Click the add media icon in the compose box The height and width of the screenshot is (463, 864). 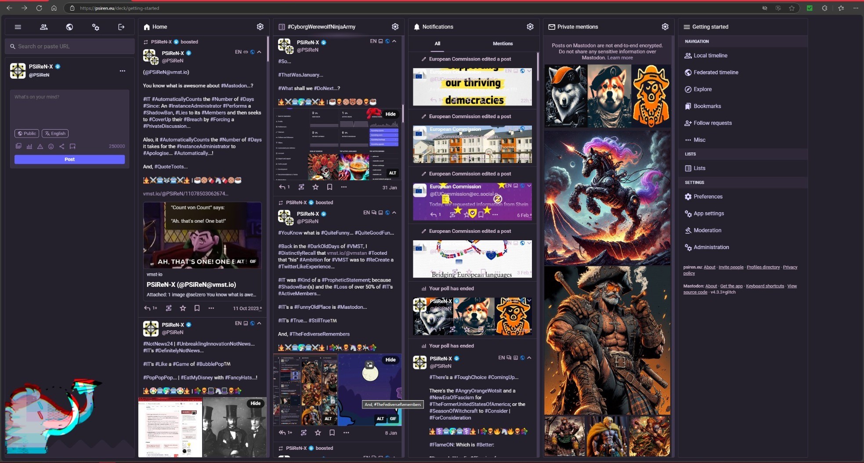(x=18, y=146)
